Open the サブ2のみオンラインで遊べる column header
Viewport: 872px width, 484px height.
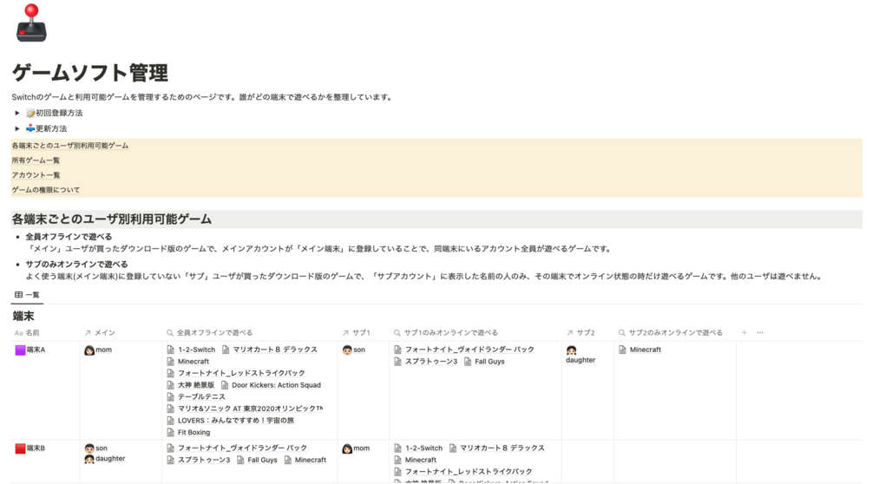[670, 333]
